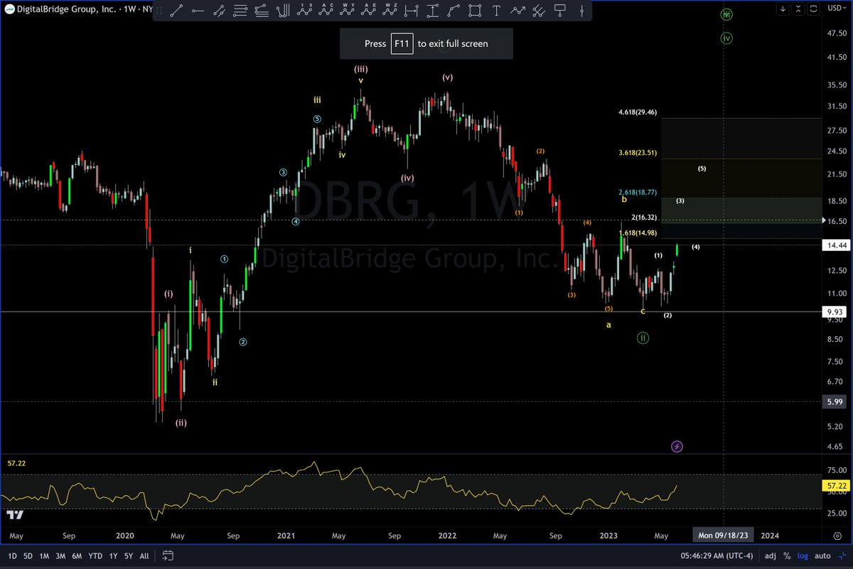The width and height of the screenshot is (853, 569).
Task: Set chart range to 1D
Action: coord(12,555)
